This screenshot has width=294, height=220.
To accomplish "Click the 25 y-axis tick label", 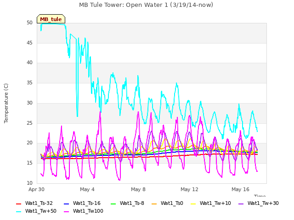I will pyautogui.click(x=29, y=123).
